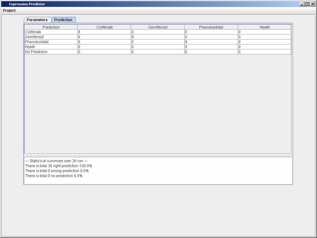The height and width of the screenshot is (238, 317).
Task: Select the Wyeth row label
Action: [x=51, y=47]
